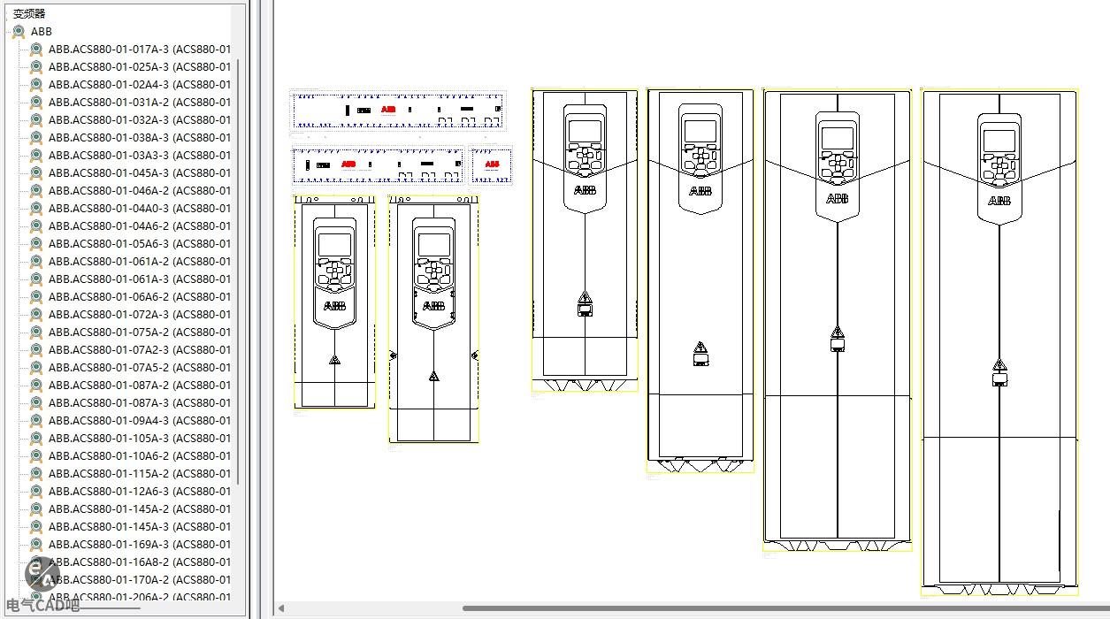Select the ABB.ACS880-01-09A4-3 entry
The width and height of the screenshot is (1110, 619).
click(x=140, y=420)
